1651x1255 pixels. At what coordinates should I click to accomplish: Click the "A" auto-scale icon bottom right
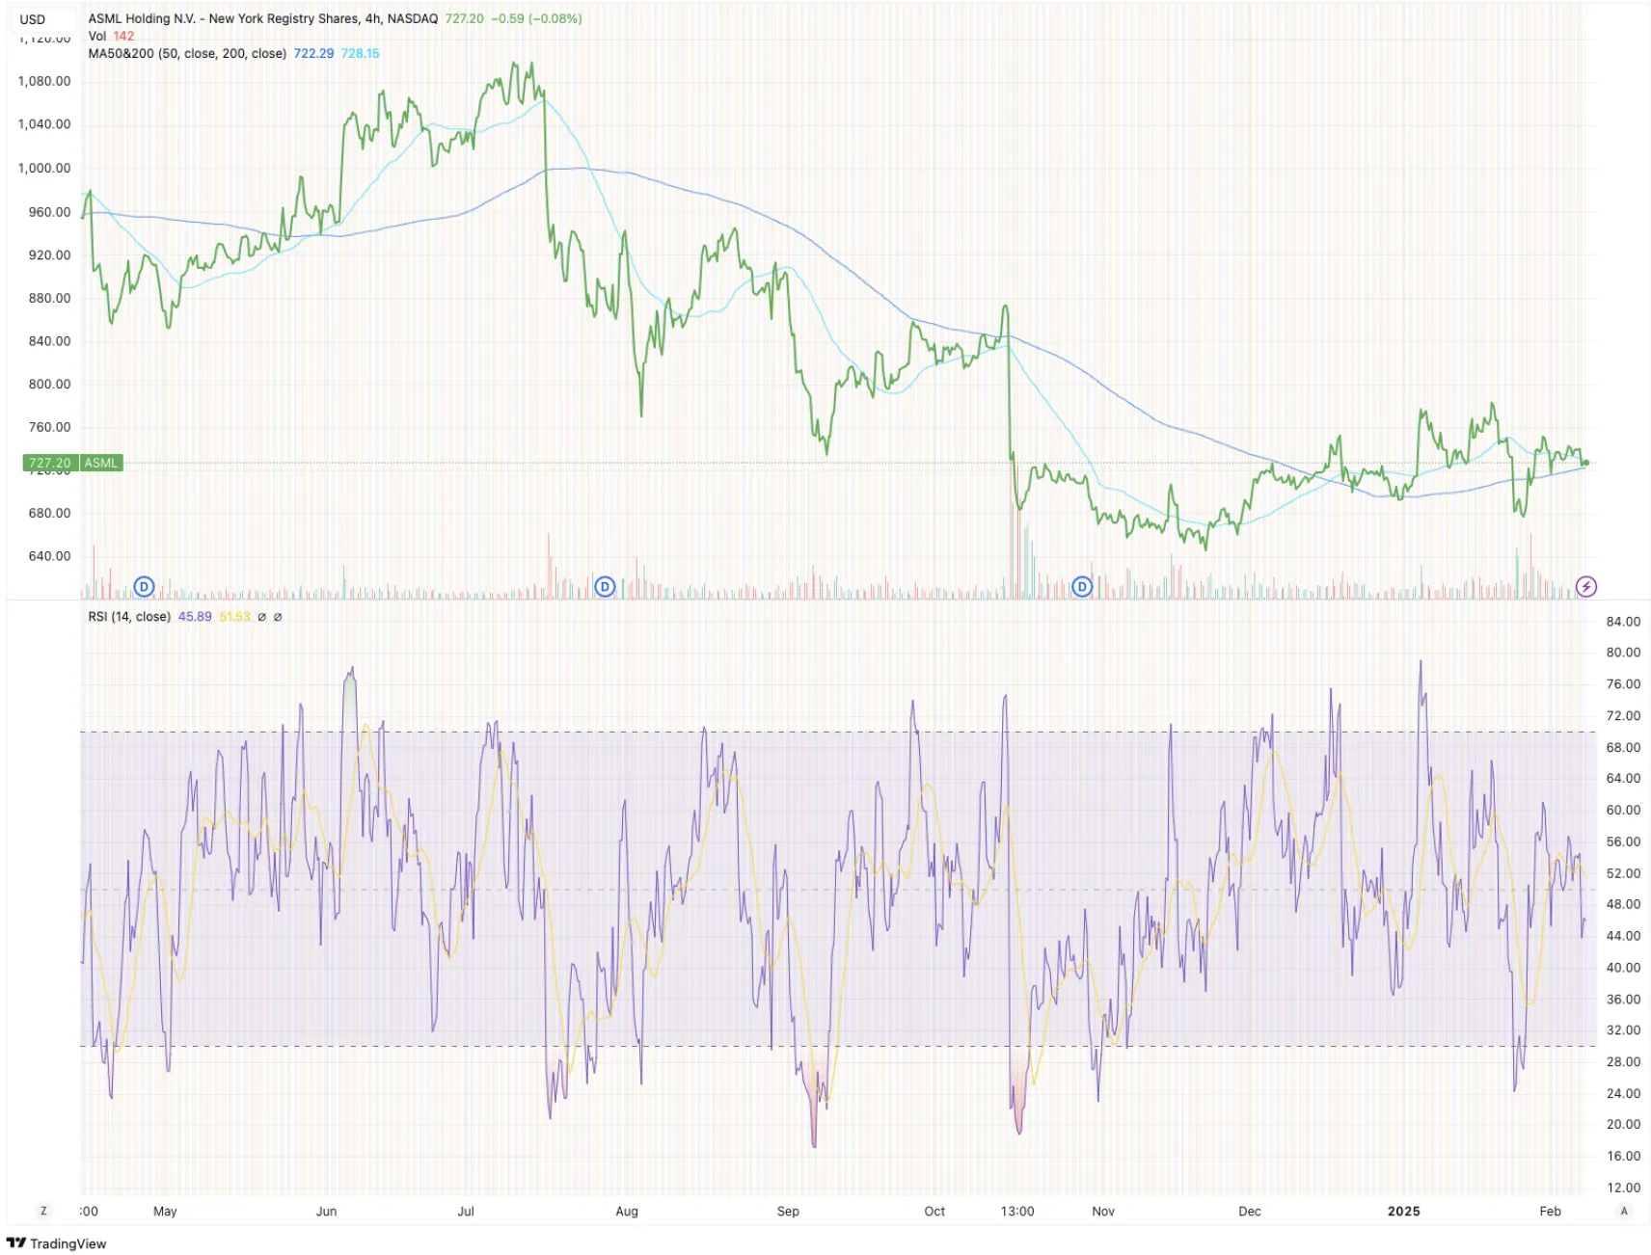1623,1211
